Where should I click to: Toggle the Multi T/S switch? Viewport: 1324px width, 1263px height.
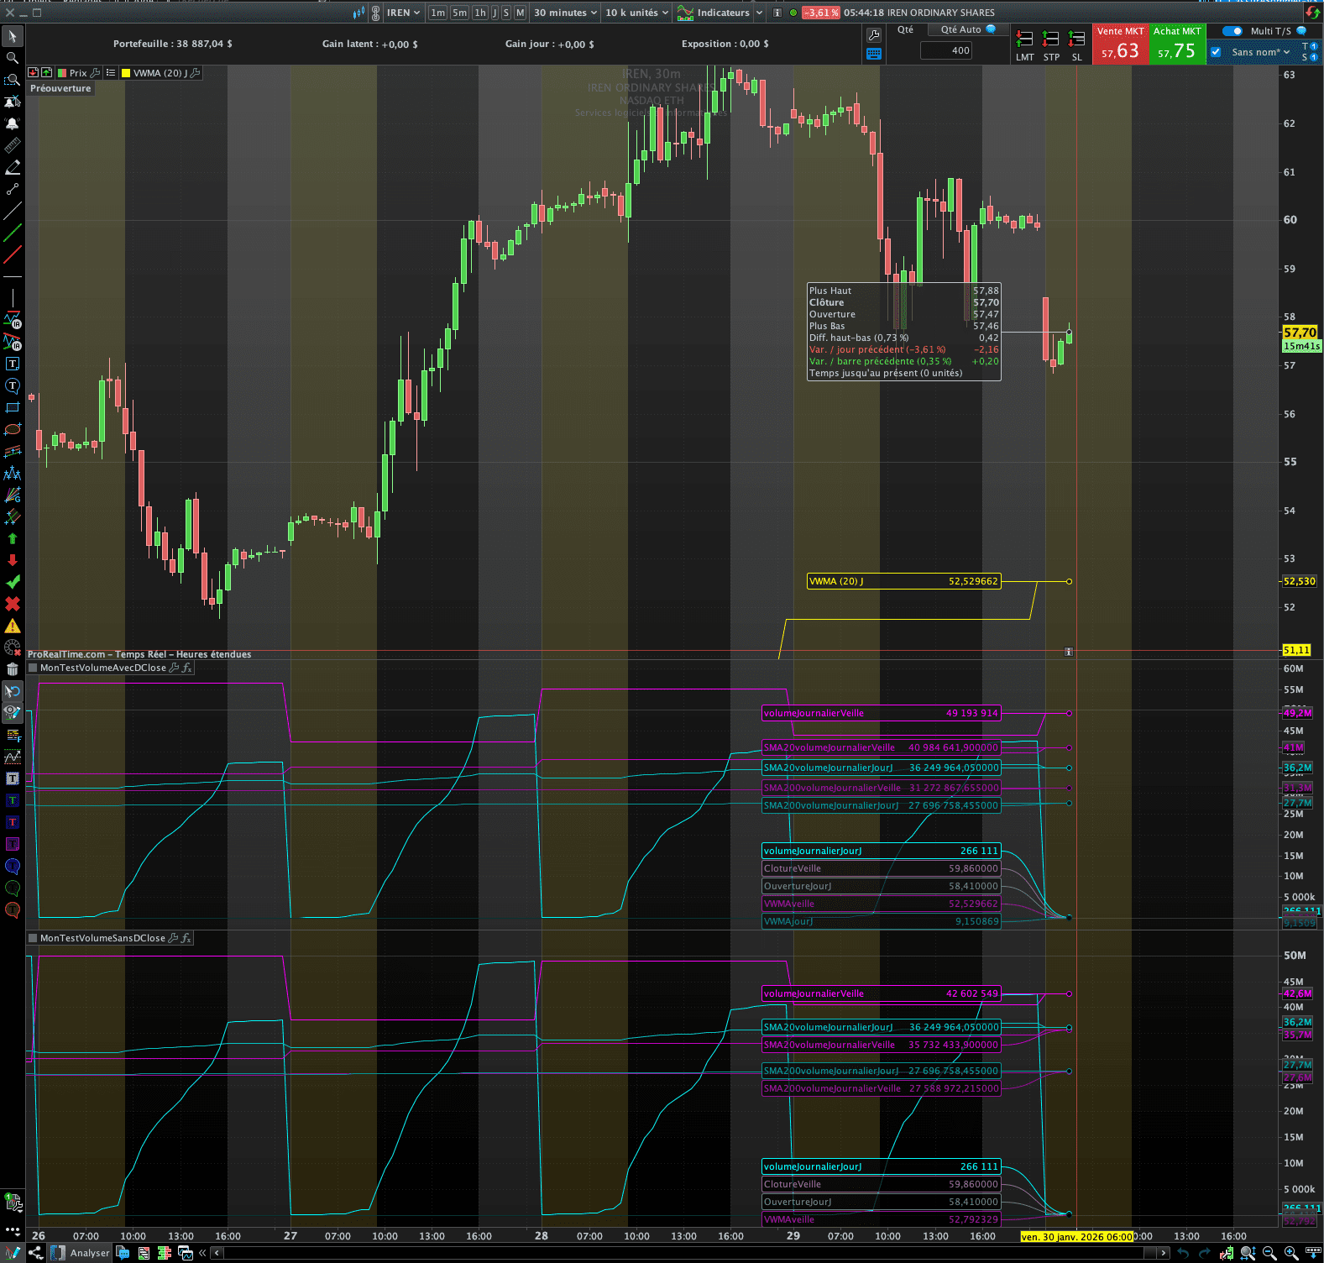(x=1232, y=31)
